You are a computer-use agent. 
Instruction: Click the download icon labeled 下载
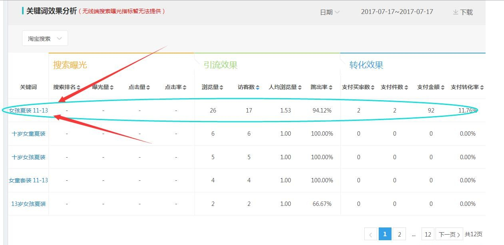456,12
